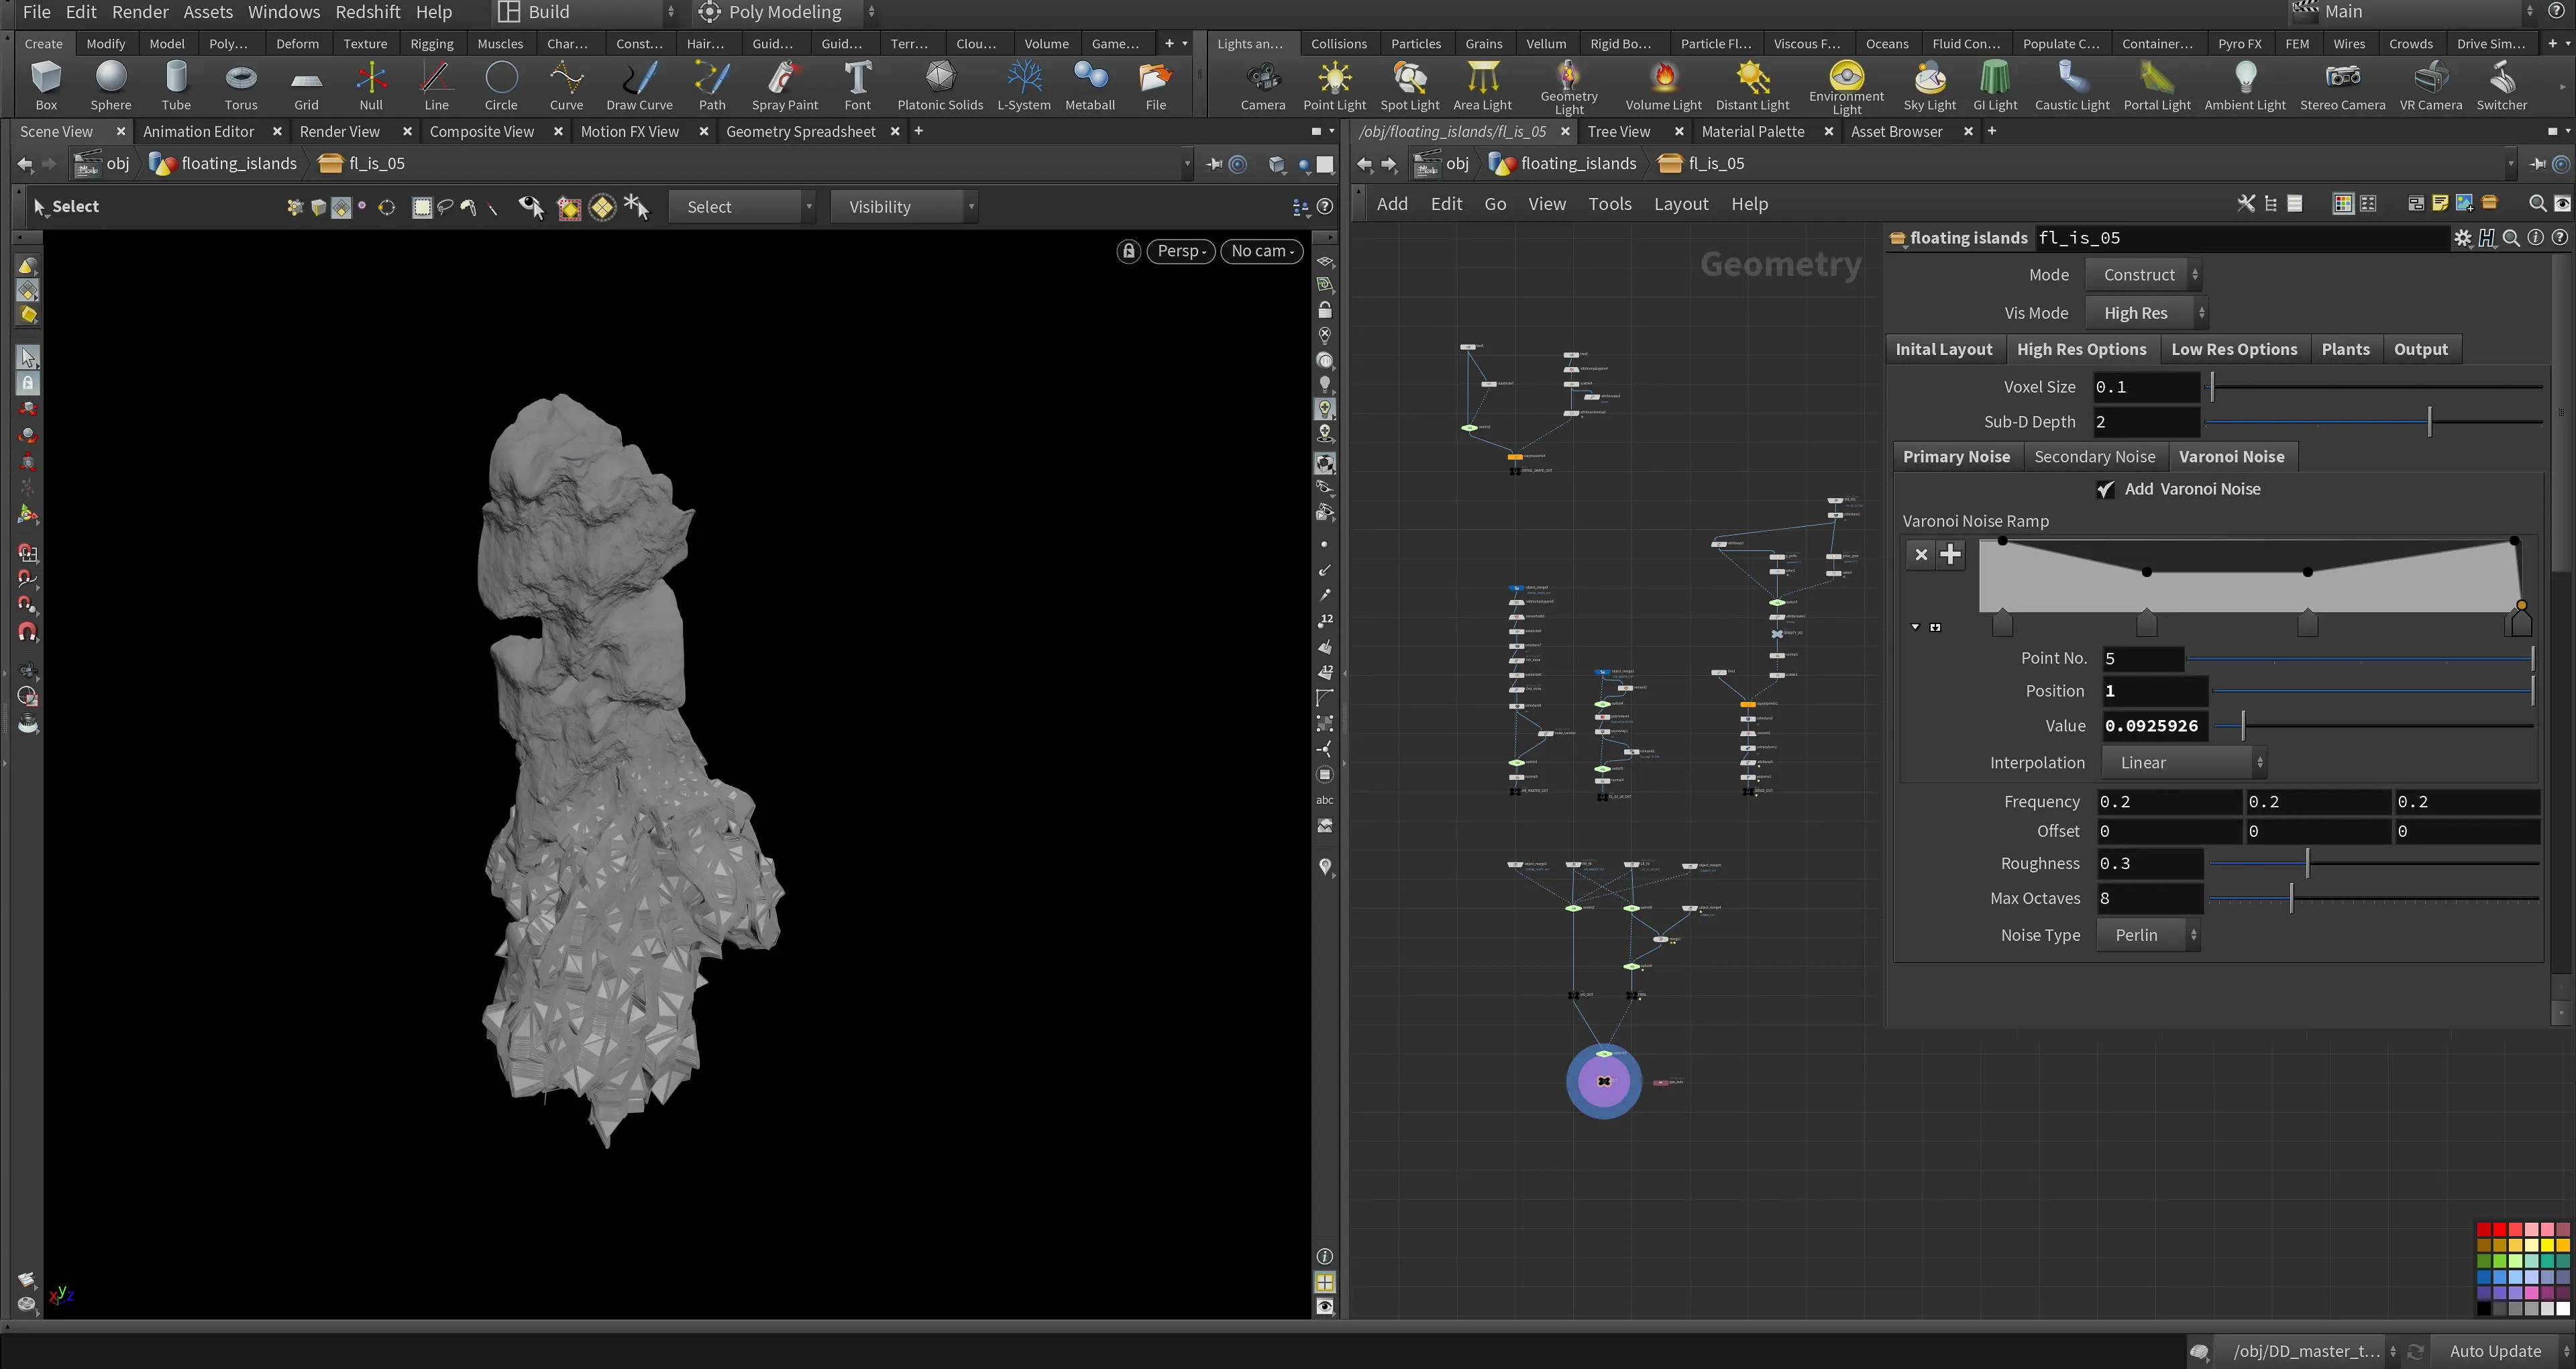This screenshot has height=1369, width=2576.
Task: Add a Camera from the shelf
Action: [1263, 85]
